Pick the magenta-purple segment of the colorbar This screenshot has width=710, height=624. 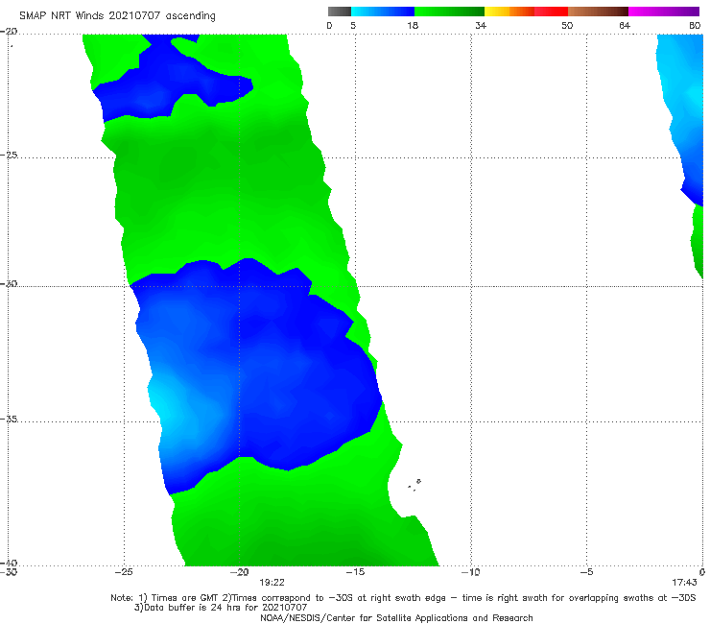tap(664, 12)
